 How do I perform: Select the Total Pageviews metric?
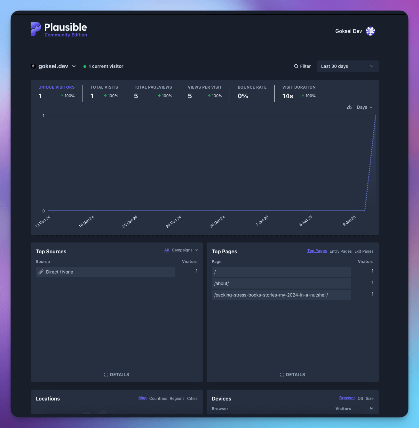pos(153,92)
